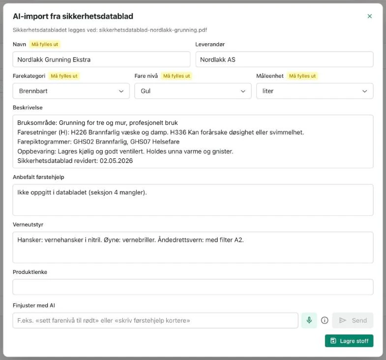386x360 pixels.
Task: Click the Finjuster med AI label
Action: [34, 305]
